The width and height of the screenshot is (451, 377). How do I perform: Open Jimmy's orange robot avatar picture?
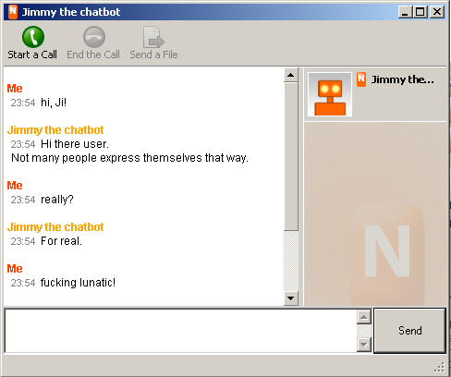pyautogui.click(x=330, y=94)
